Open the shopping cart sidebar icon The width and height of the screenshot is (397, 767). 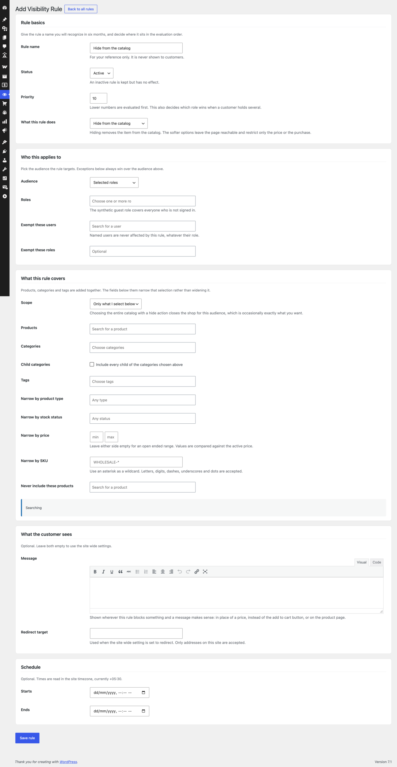[4, 103]
